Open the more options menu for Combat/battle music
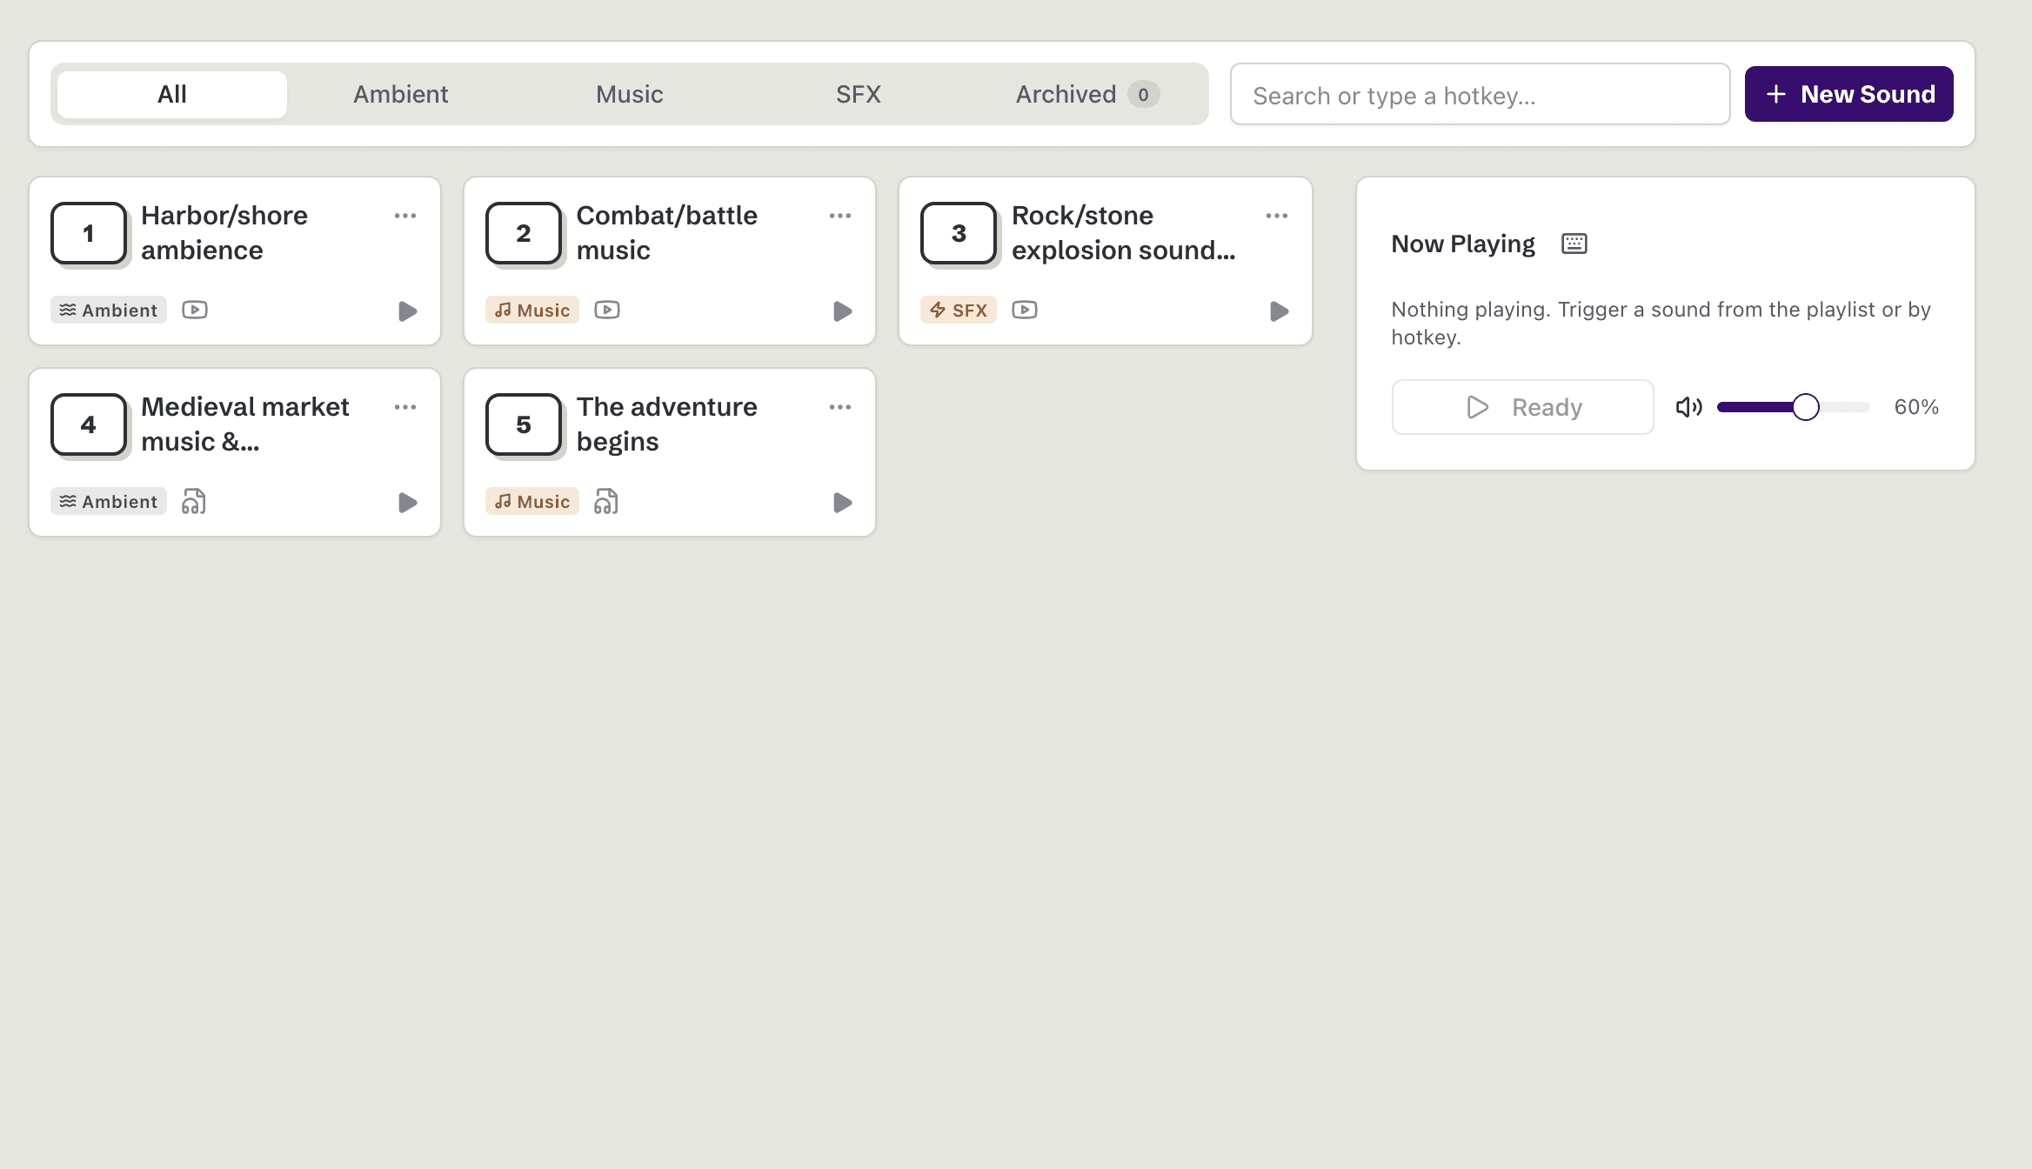Image resolution: width=2032 pixels, height=1169 pixels. 840,216
